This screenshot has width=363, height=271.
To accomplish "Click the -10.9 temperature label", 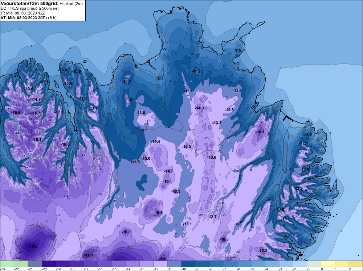I will [76, 71].
